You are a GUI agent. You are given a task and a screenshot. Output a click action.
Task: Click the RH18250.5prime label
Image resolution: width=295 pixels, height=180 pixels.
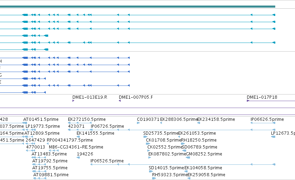point(199,140)
